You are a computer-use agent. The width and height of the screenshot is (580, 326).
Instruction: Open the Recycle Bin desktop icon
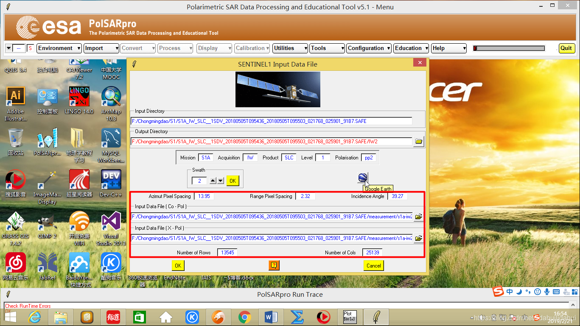(16, 142)
